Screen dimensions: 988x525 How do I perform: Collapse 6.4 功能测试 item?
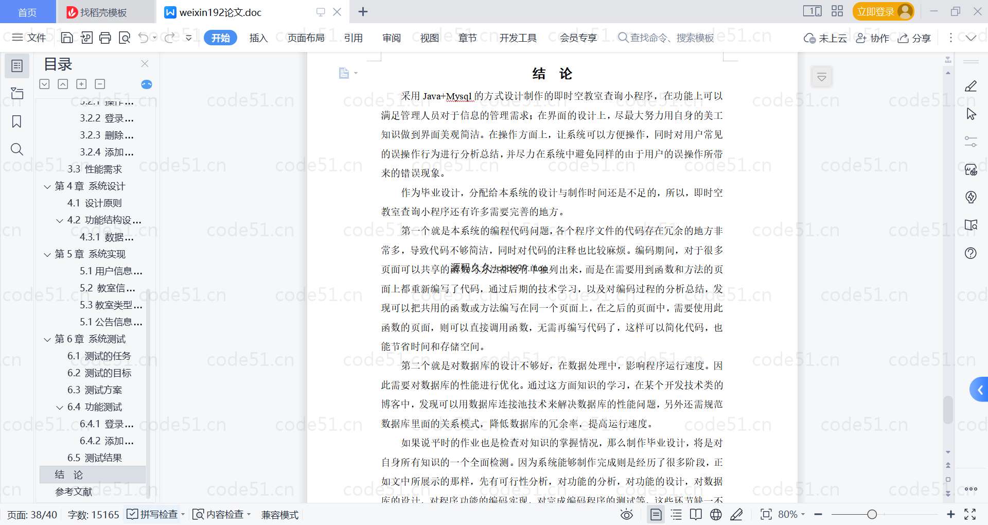[x=60, y=407]
